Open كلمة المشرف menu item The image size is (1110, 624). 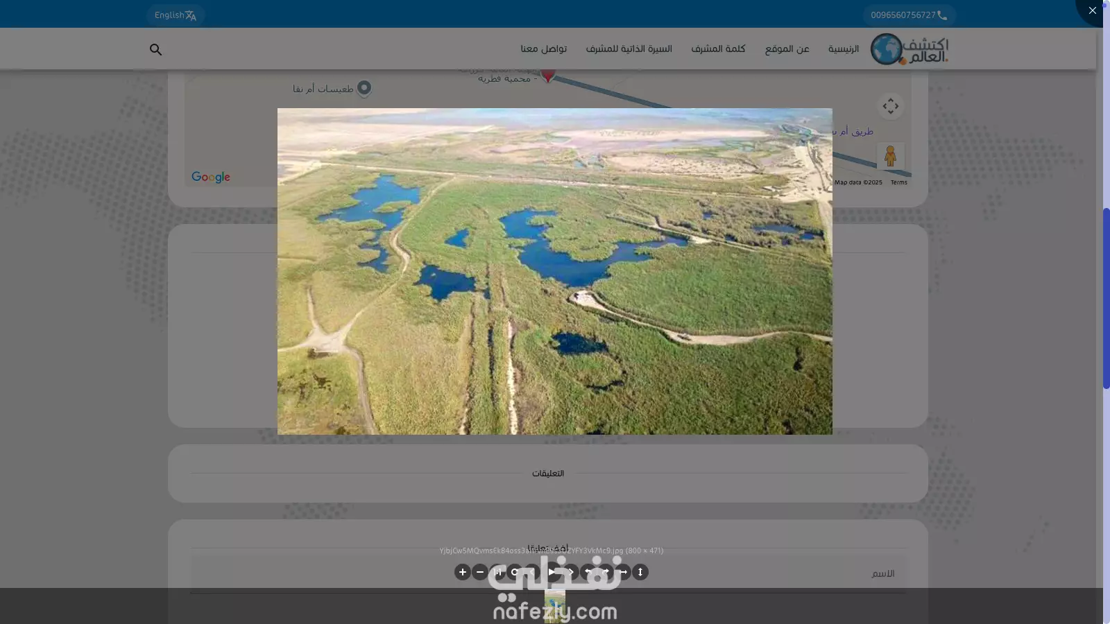pyautogui.click(x=718, y=49)
